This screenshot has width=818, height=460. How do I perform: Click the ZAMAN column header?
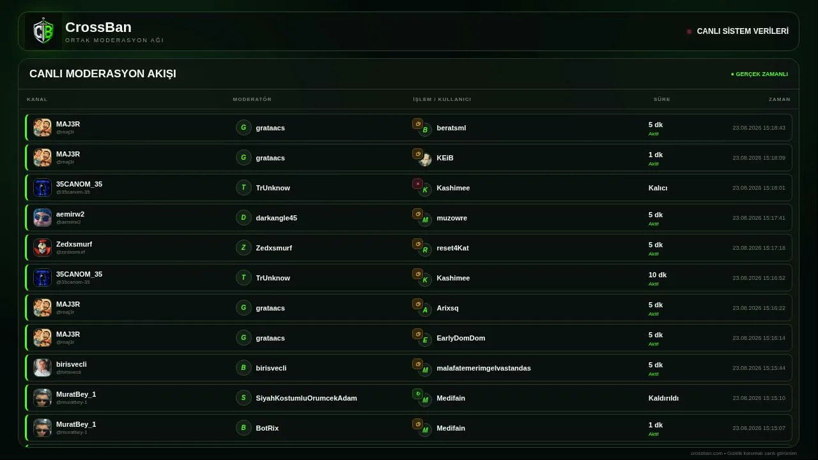tap(779, 99)
